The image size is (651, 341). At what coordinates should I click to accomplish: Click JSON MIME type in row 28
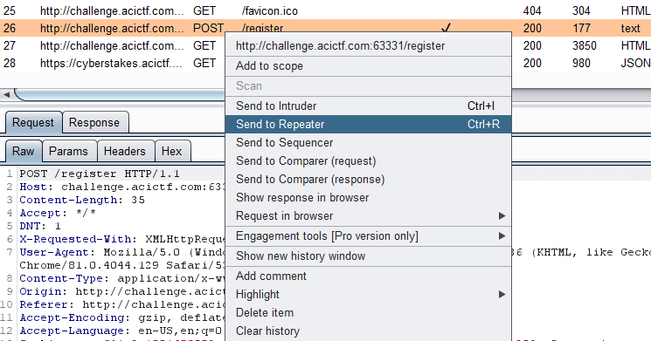(x=635, y=63)
